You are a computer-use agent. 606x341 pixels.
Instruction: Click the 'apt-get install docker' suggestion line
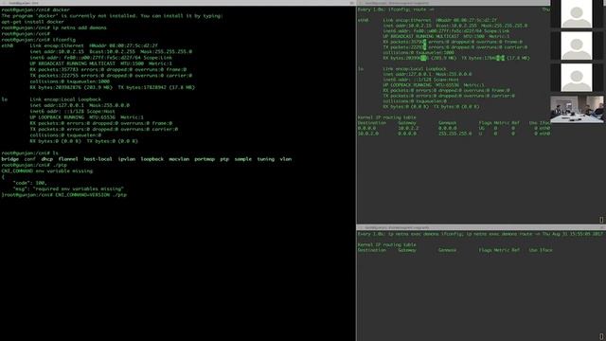click(x=33, y=22)
